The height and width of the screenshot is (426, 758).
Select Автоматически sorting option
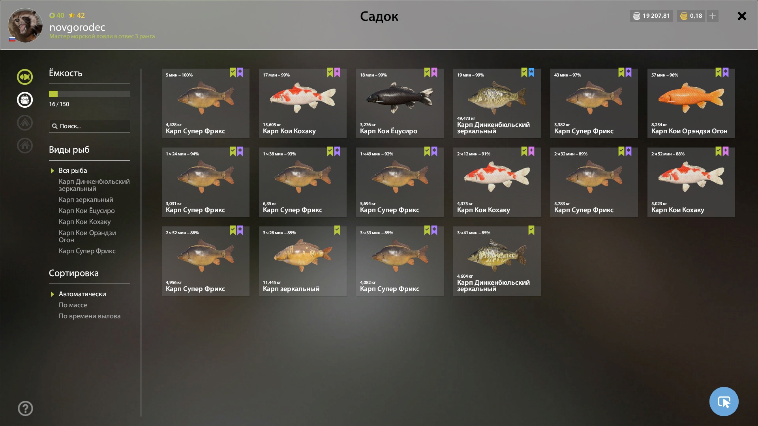[x=83, y=294]
